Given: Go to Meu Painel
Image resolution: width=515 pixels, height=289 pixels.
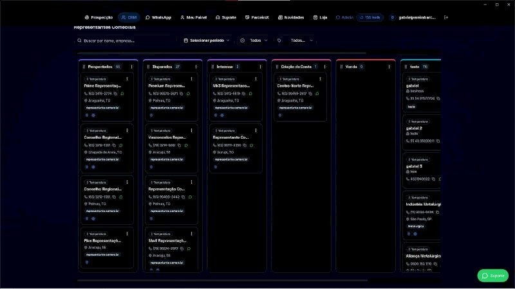Looking at the screenshot, I should pyautogui.click(x=194, y=17).
